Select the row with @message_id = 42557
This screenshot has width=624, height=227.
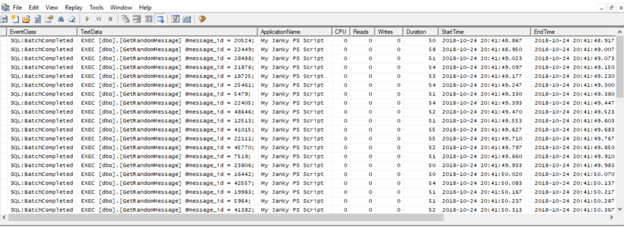(x=308, y=183)
